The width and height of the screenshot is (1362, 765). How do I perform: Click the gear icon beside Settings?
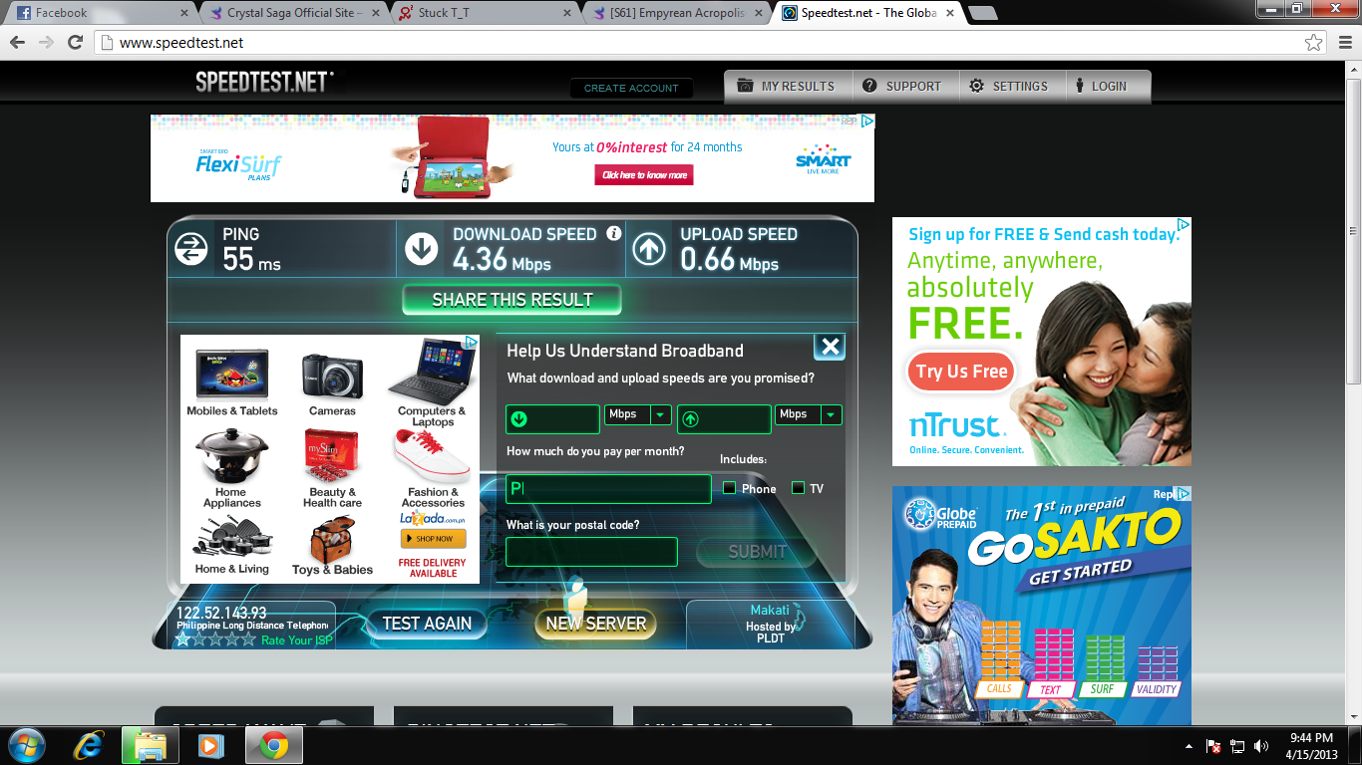977,86
